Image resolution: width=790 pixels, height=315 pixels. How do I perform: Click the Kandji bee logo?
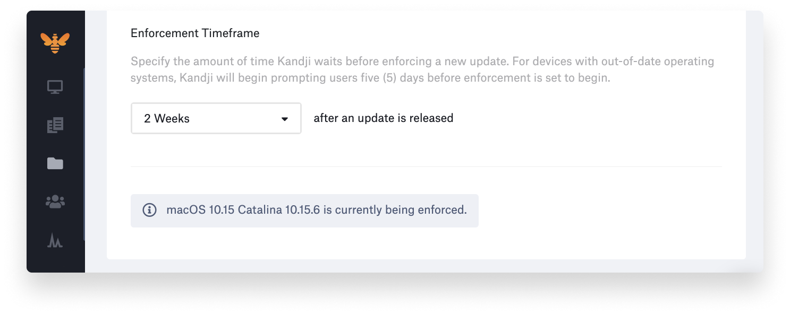(55, 42)
